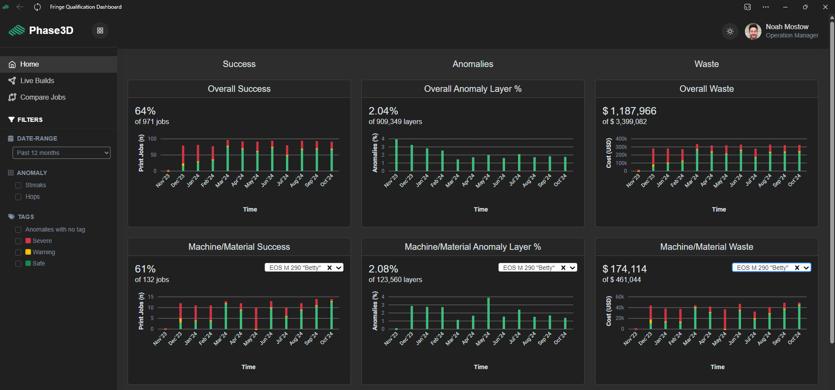The height and width of the screenshot is (390, 835).
Task: Tick the Severe tag checkbox
Action: [18, 241]
